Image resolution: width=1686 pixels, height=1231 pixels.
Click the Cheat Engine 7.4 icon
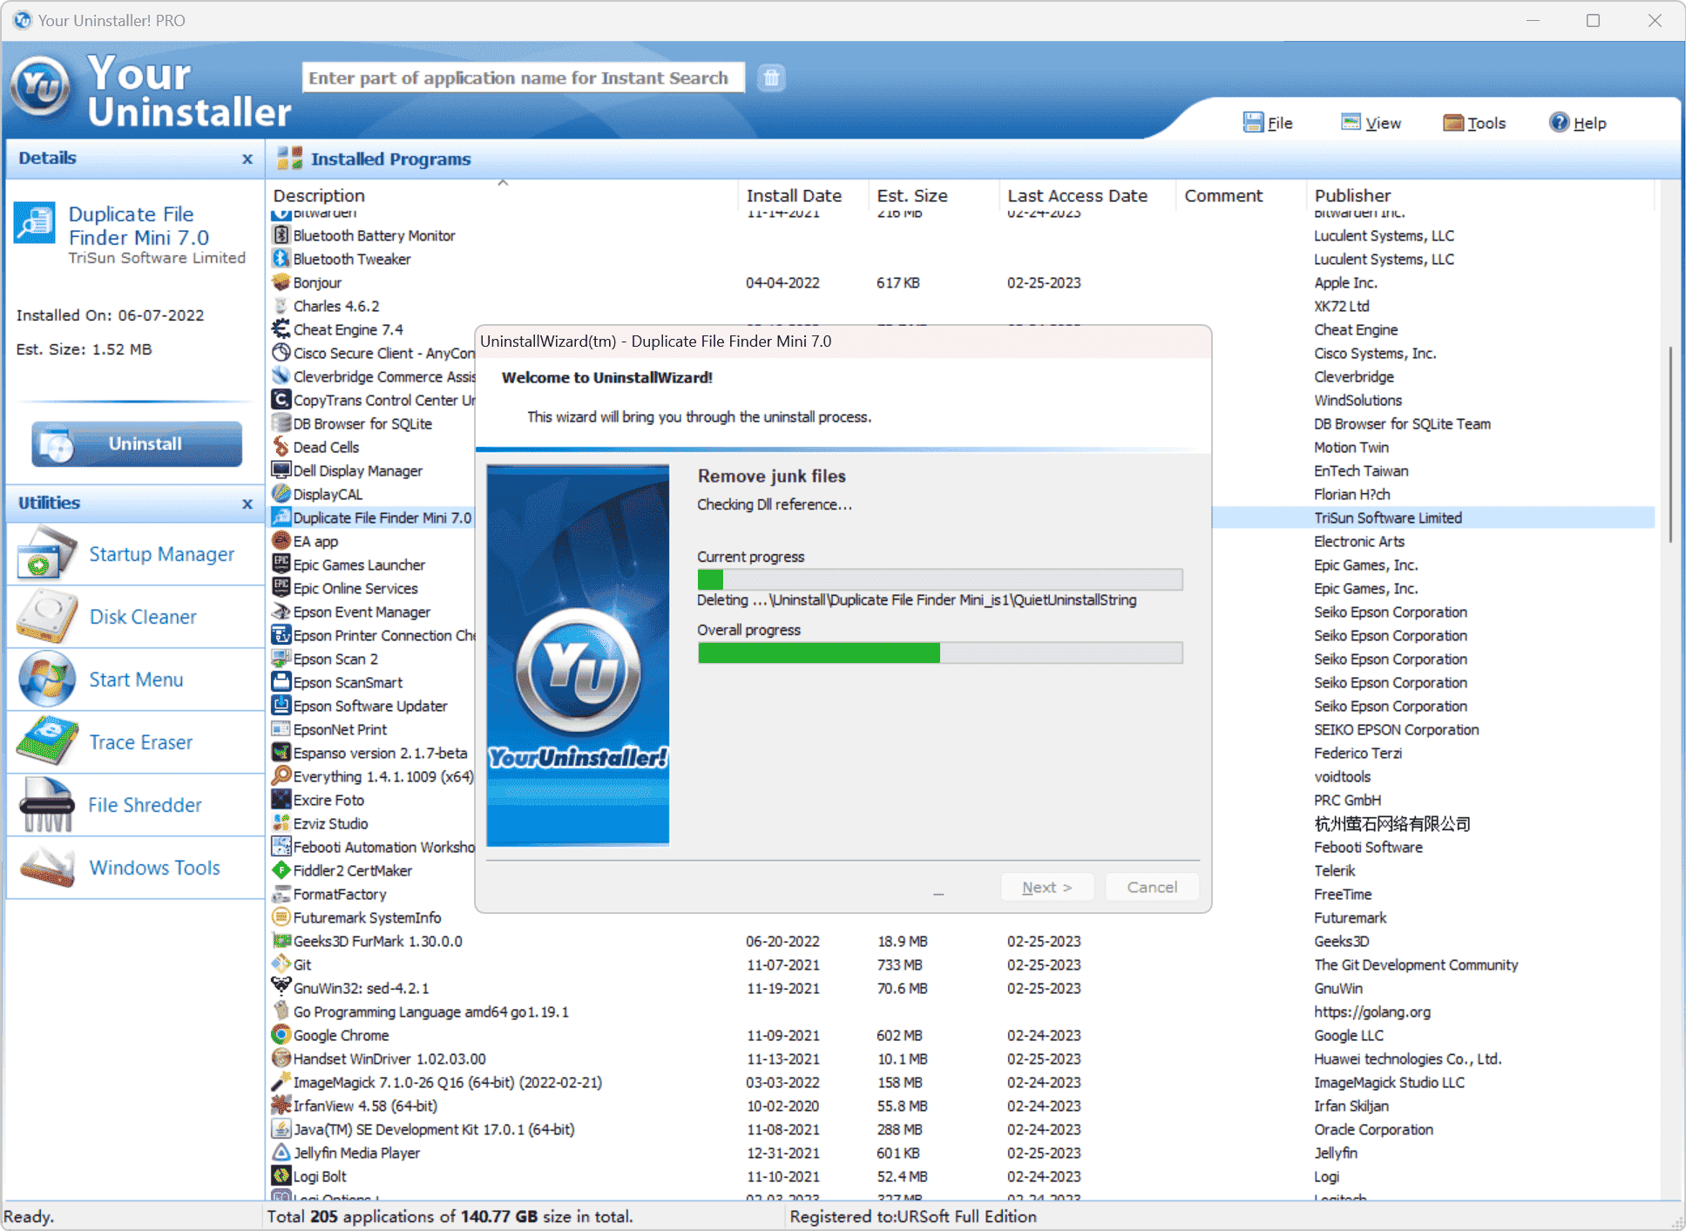(281, 329)
